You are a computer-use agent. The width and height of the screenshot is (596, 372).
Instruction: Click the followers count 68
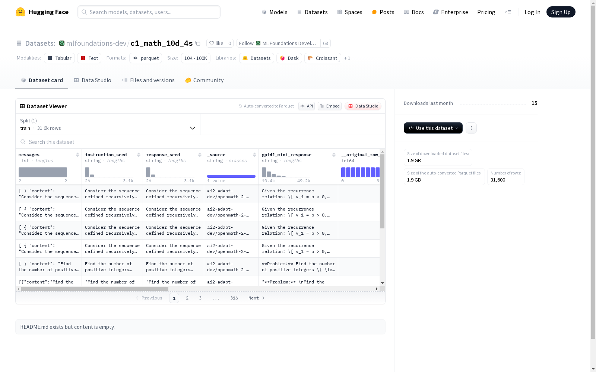326,43
